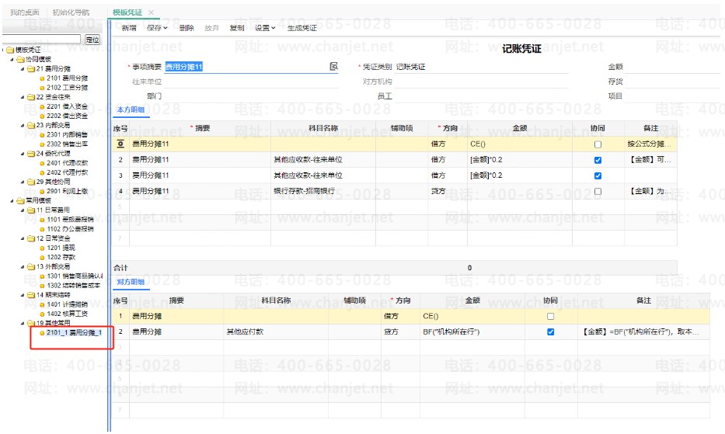Check 协同 for 银行存款-招商银行 row
725x434 pixels.
point(598,191)
